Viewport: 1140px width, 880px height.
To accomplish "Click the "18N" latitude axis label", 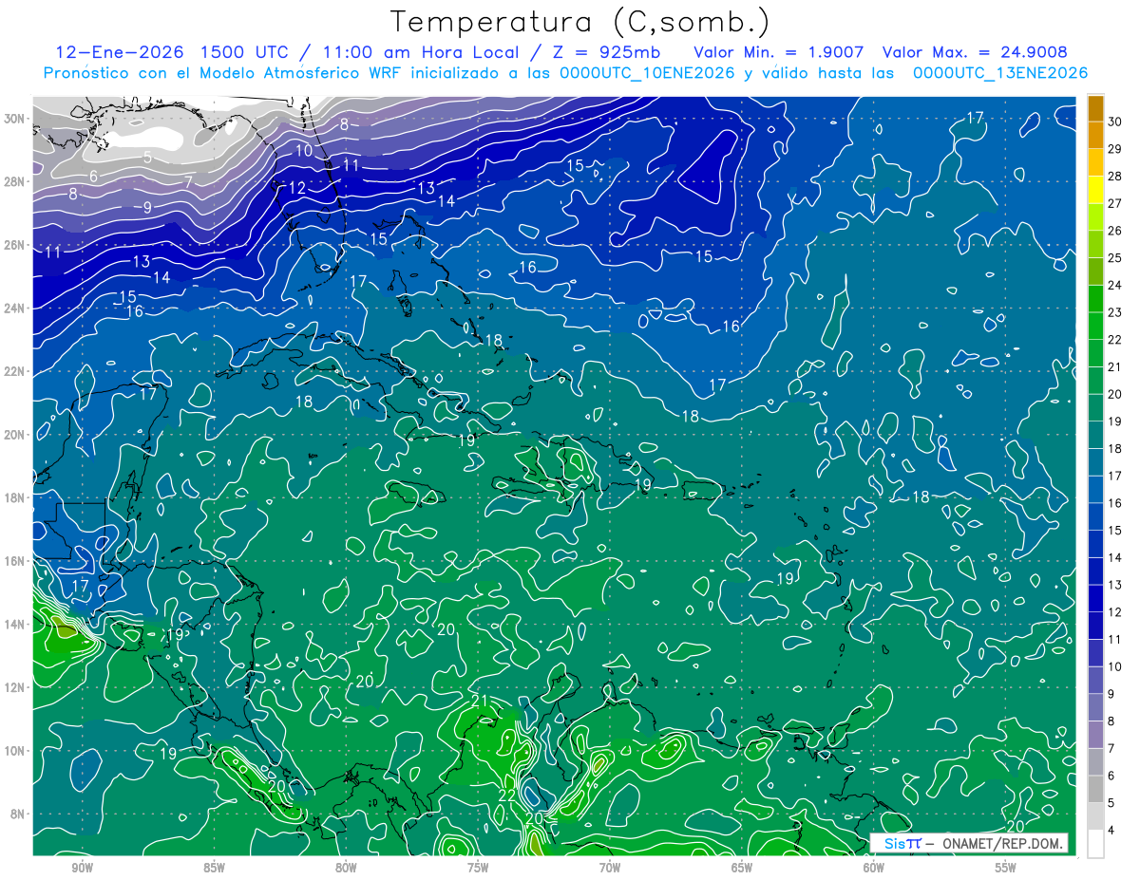I will (x=14, y=497).
